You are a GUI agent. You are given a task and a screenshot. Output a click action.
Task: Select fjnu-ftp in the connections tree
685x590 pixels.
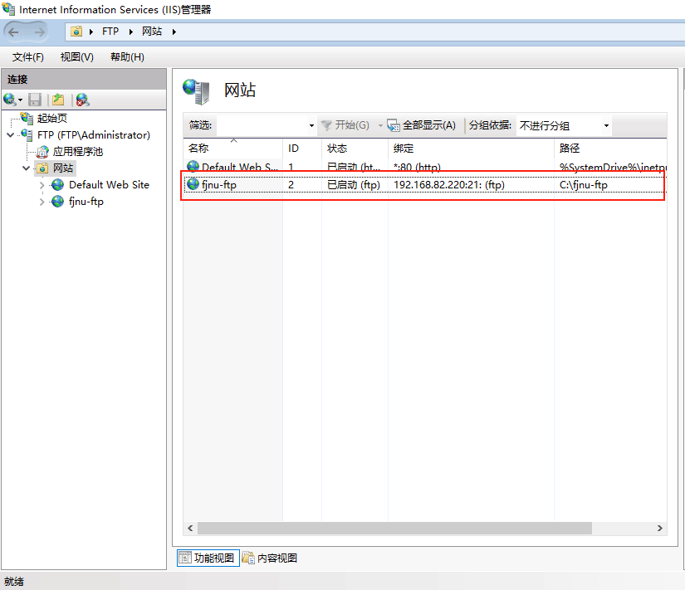[86, 202]
